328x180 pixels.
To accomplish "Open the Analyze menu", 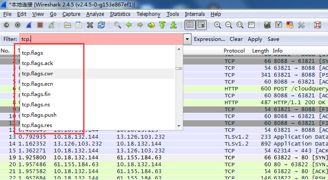I will [95, 14].
